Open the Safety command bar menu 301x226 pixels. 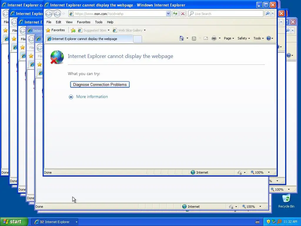click(x=244, y=38)
